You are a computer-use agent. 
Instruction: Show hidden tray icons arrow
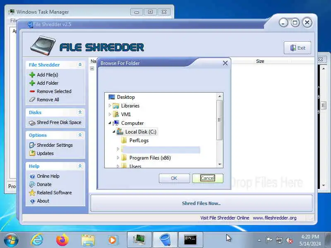pos(259,240)
